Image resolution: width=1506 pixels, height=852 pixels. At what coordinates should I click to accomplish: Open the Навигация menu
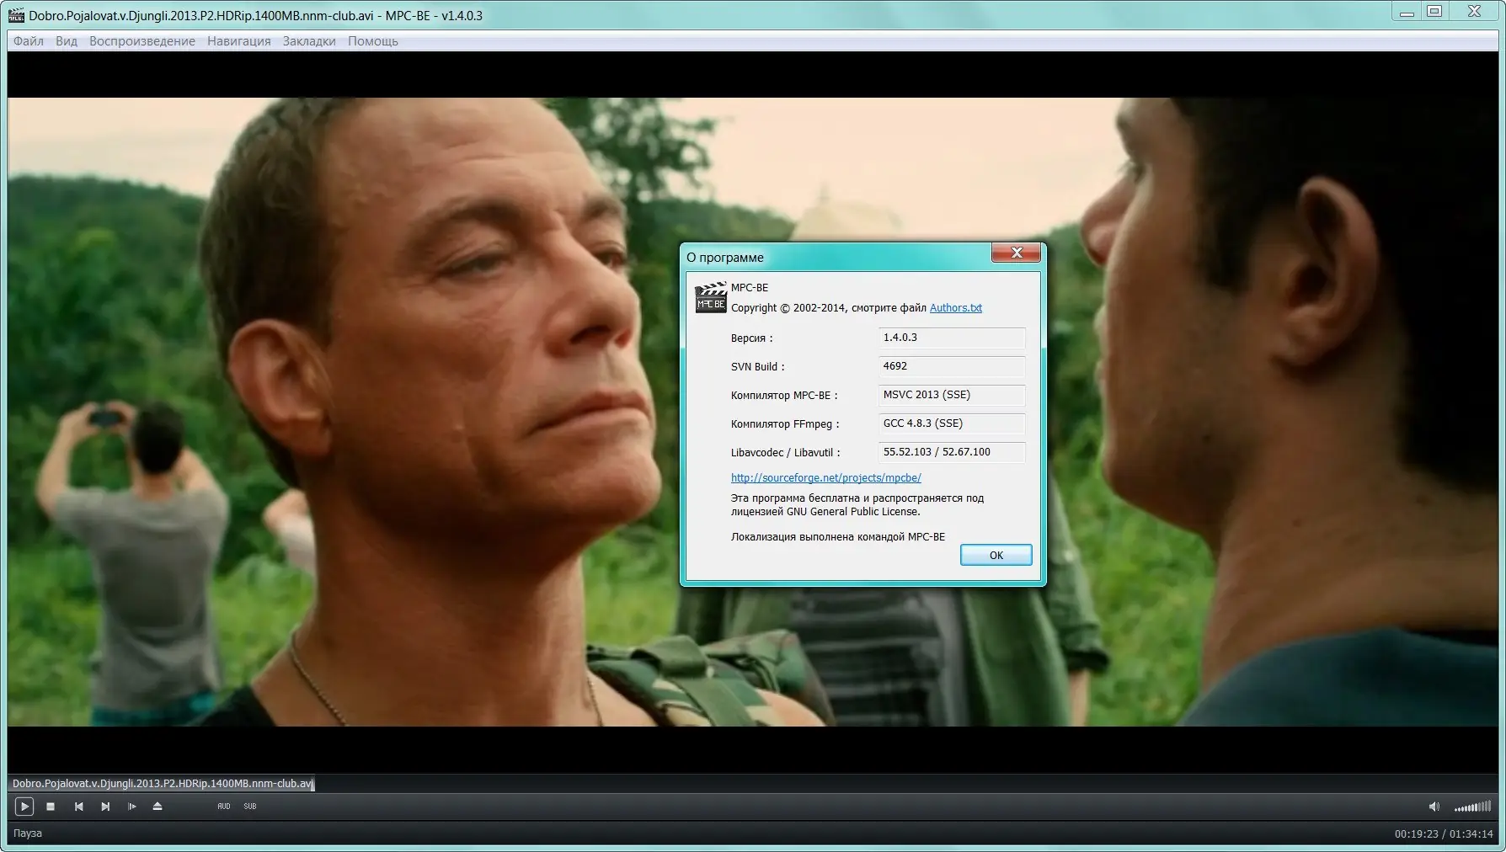click(x=239, y=41)
